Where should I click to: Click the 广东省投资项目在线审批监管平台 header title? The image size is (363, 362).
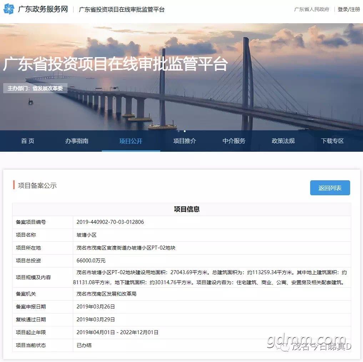pyautogui.click(x=122, y=10)
